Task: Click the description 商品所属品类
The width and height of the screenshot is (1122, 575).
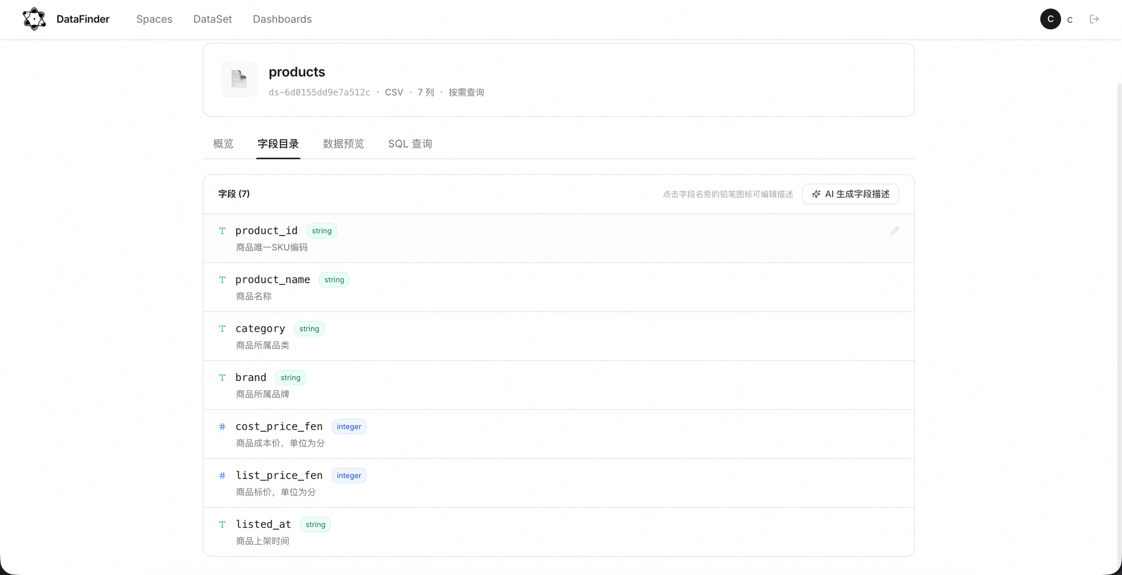Action: click(x=263, y=346)
